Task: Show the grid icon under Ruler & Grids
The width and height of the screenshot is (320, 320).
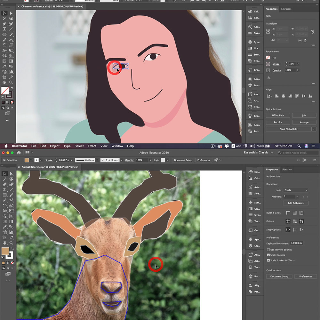Action: coord(294,213)
